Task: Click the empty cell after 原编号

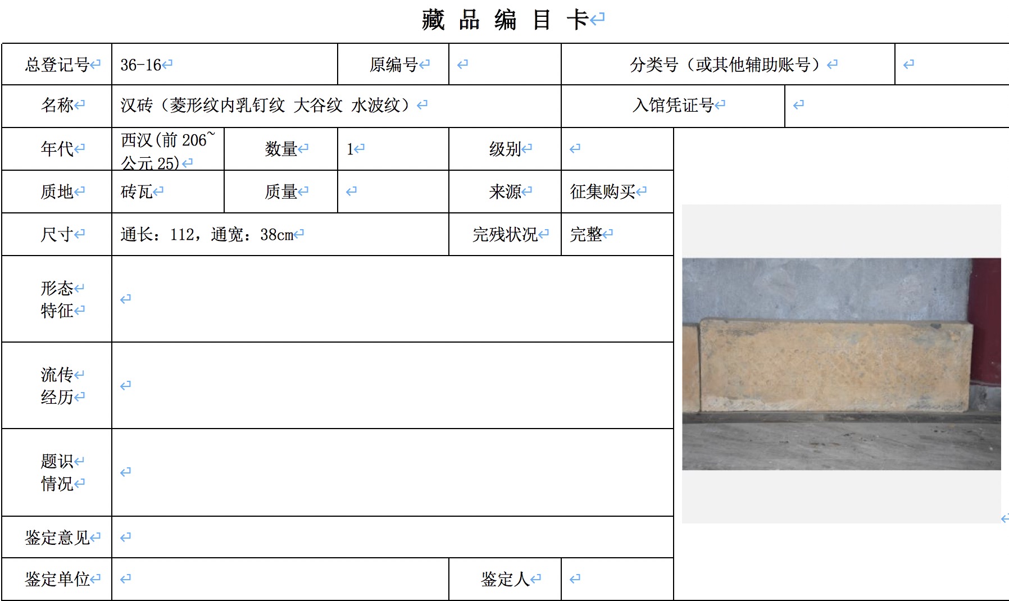Action: [505, 64]
